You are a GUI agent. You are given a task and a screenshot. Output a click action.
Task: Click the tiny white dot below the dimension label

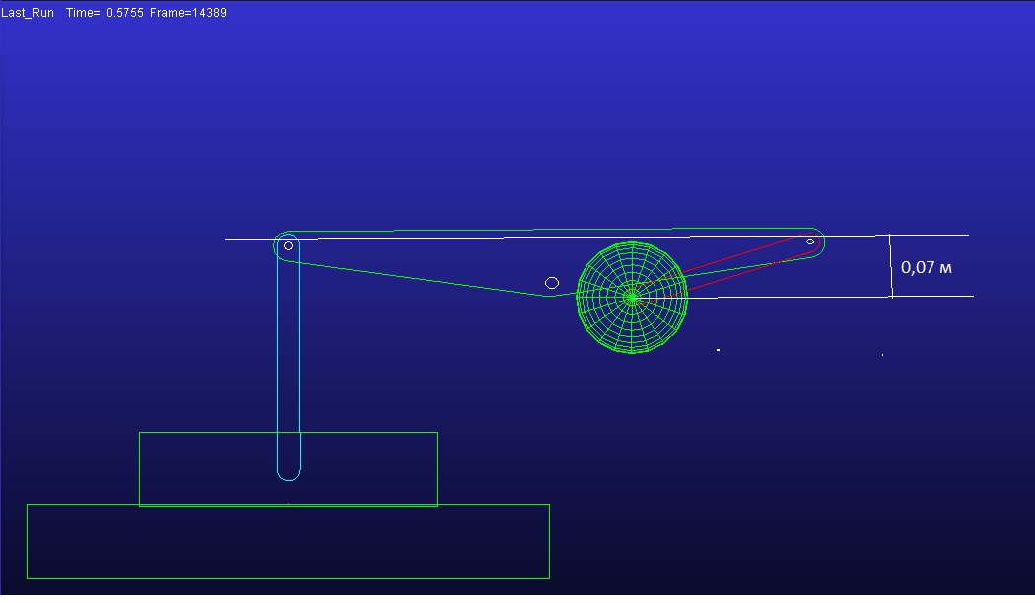click(x=882, y=355)
